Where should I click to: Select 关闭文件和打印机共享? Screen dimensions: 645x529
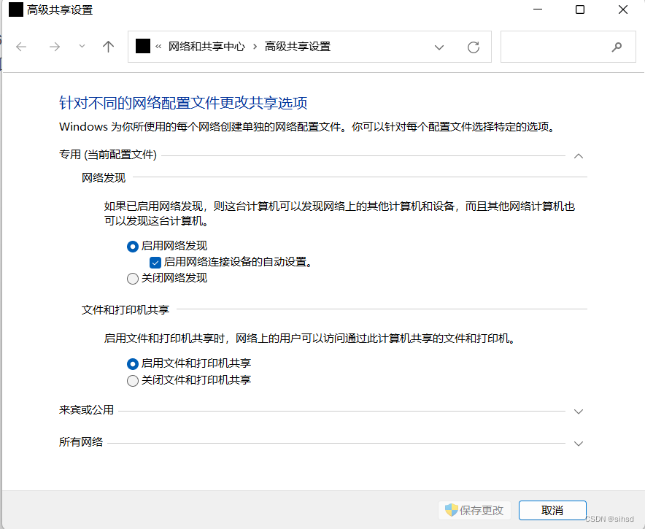pos(132,379)
